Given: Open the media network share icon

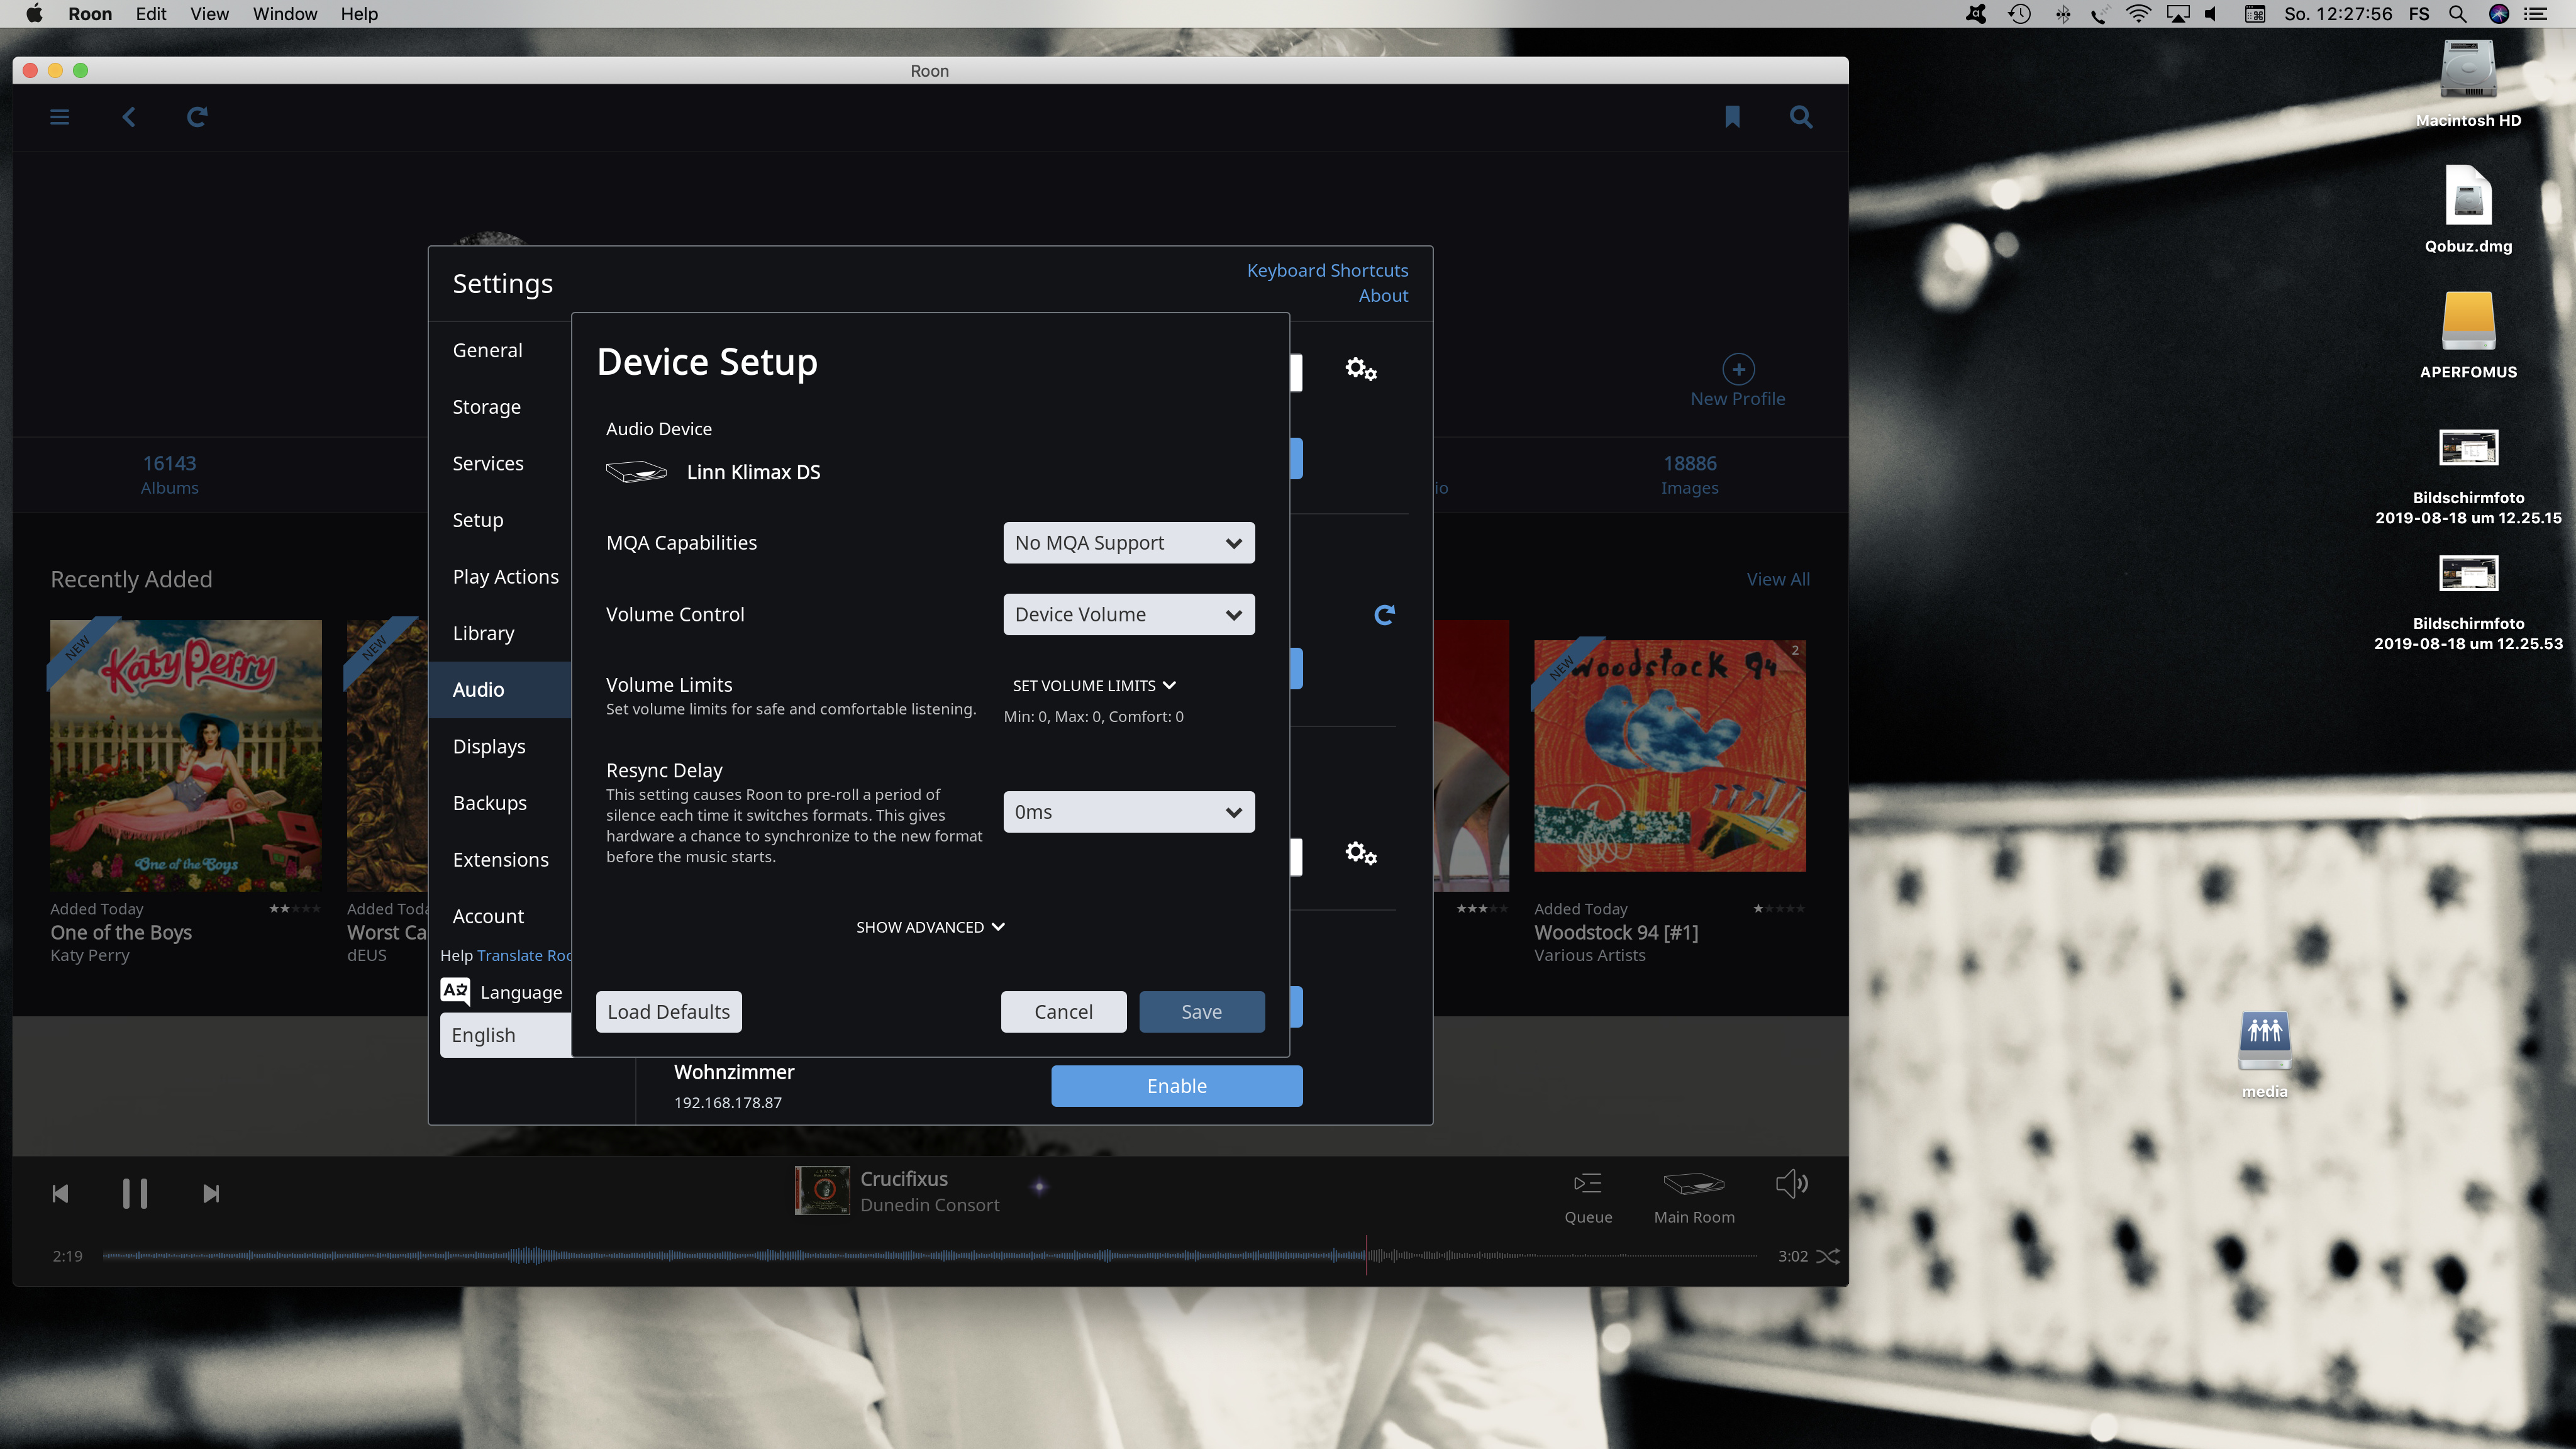Looking at the screenshot, I should [x=2265, y=1042].
